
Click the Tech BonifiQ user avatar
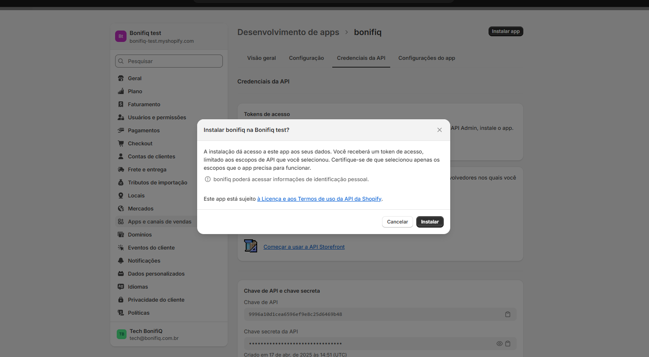[x=122, y=334]
